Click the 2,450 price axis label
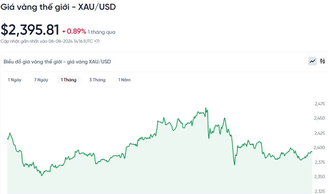The width and height of the screenshot is (328, 194). coord(320,118)
